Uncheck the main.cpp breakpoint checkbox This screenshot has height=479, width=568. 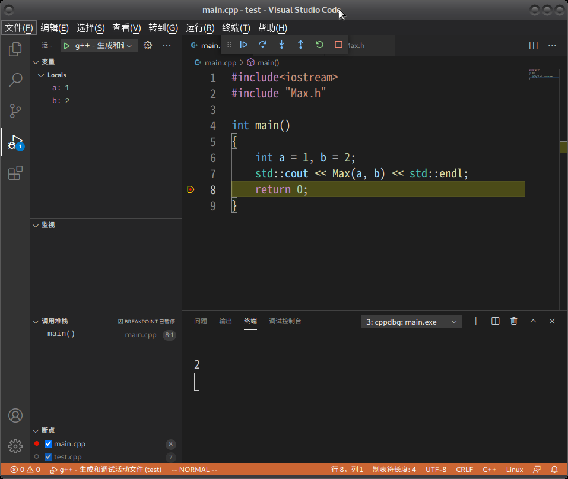pyautogui.click(x=48, y=443)
